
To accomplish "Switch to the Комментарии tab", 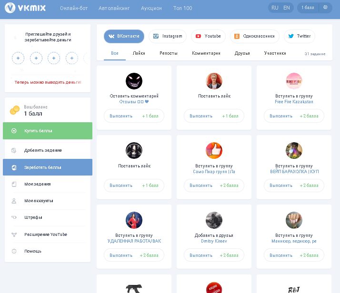I will click(x=206, y=53).
